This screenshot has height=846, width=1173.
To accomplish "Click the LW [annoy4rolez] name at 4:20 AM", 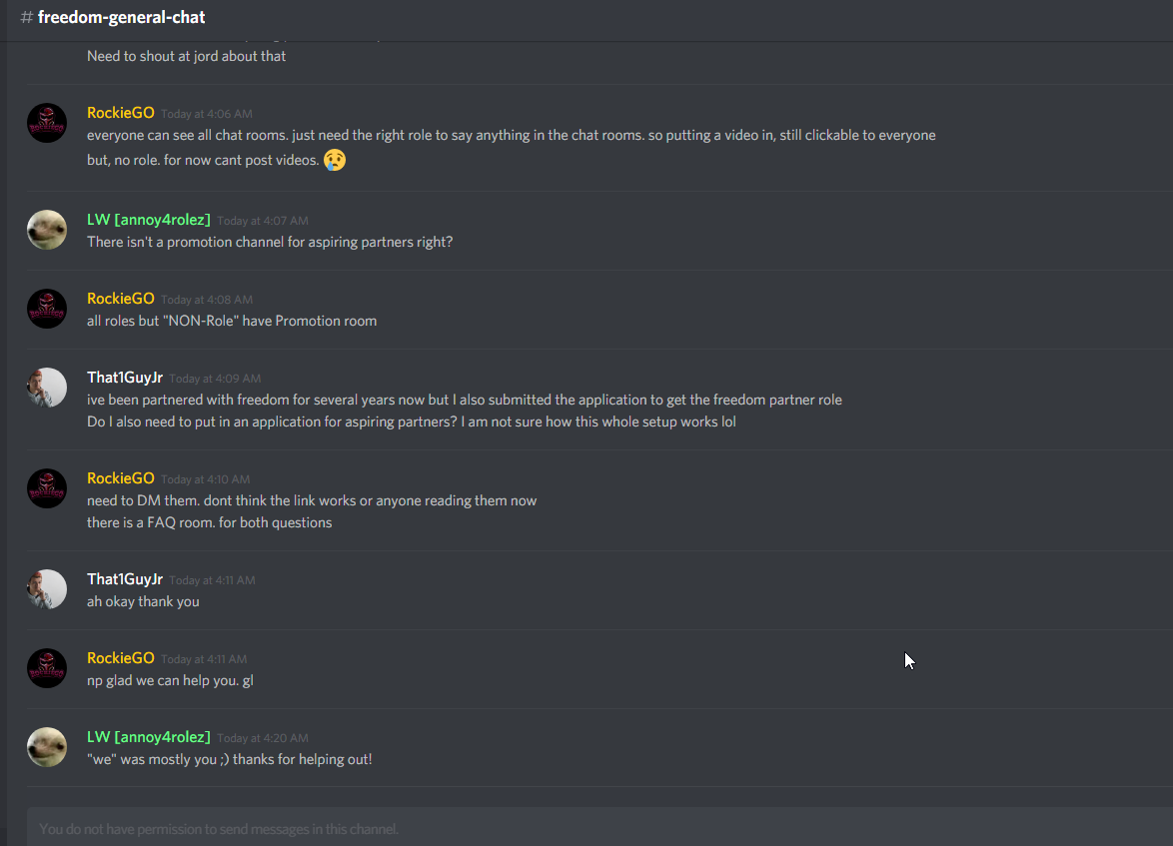I will (x=149, y=737).
